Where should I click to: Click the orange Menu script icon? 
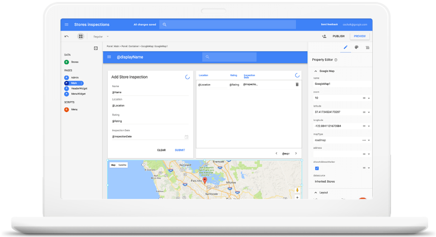coord(66,110)
